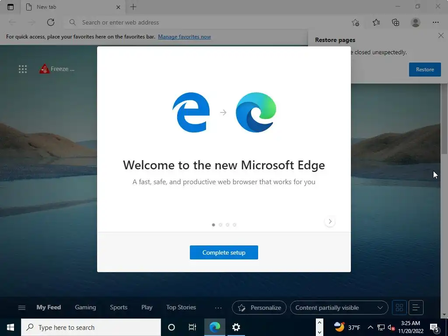The width and height of the screenshot is (448, 336).
Task: Select the third welcome page dot
Action: tap(227, 225)
